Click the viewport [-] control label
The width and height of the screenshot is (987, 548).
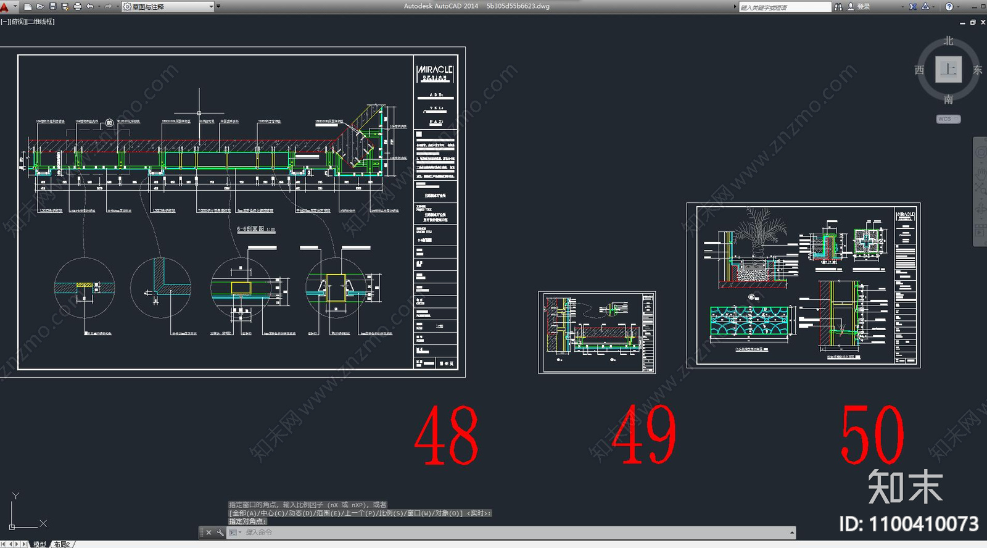(5, 22)
